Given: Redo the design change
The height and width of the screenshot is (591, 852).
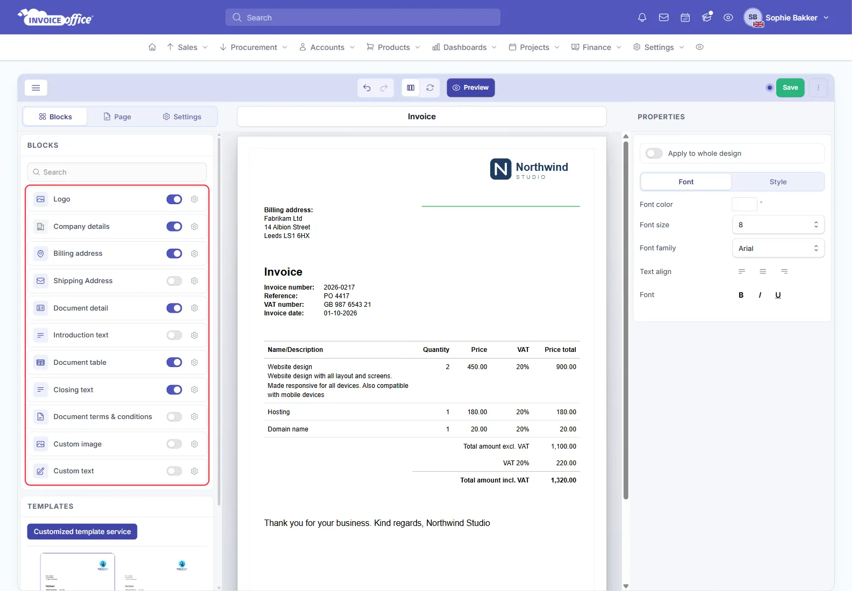Looking at the screenshot, I should click(384, 88).
